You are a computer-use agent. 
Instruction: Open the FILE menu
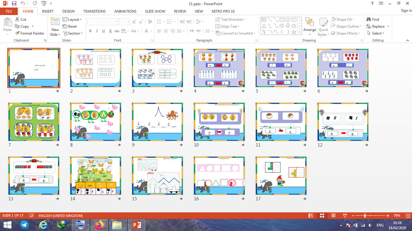click(9, 11)
